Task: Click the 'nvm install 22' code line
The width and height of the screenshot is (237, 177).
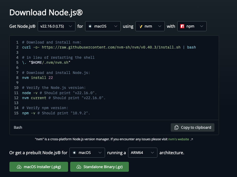Action: [37, 78]
